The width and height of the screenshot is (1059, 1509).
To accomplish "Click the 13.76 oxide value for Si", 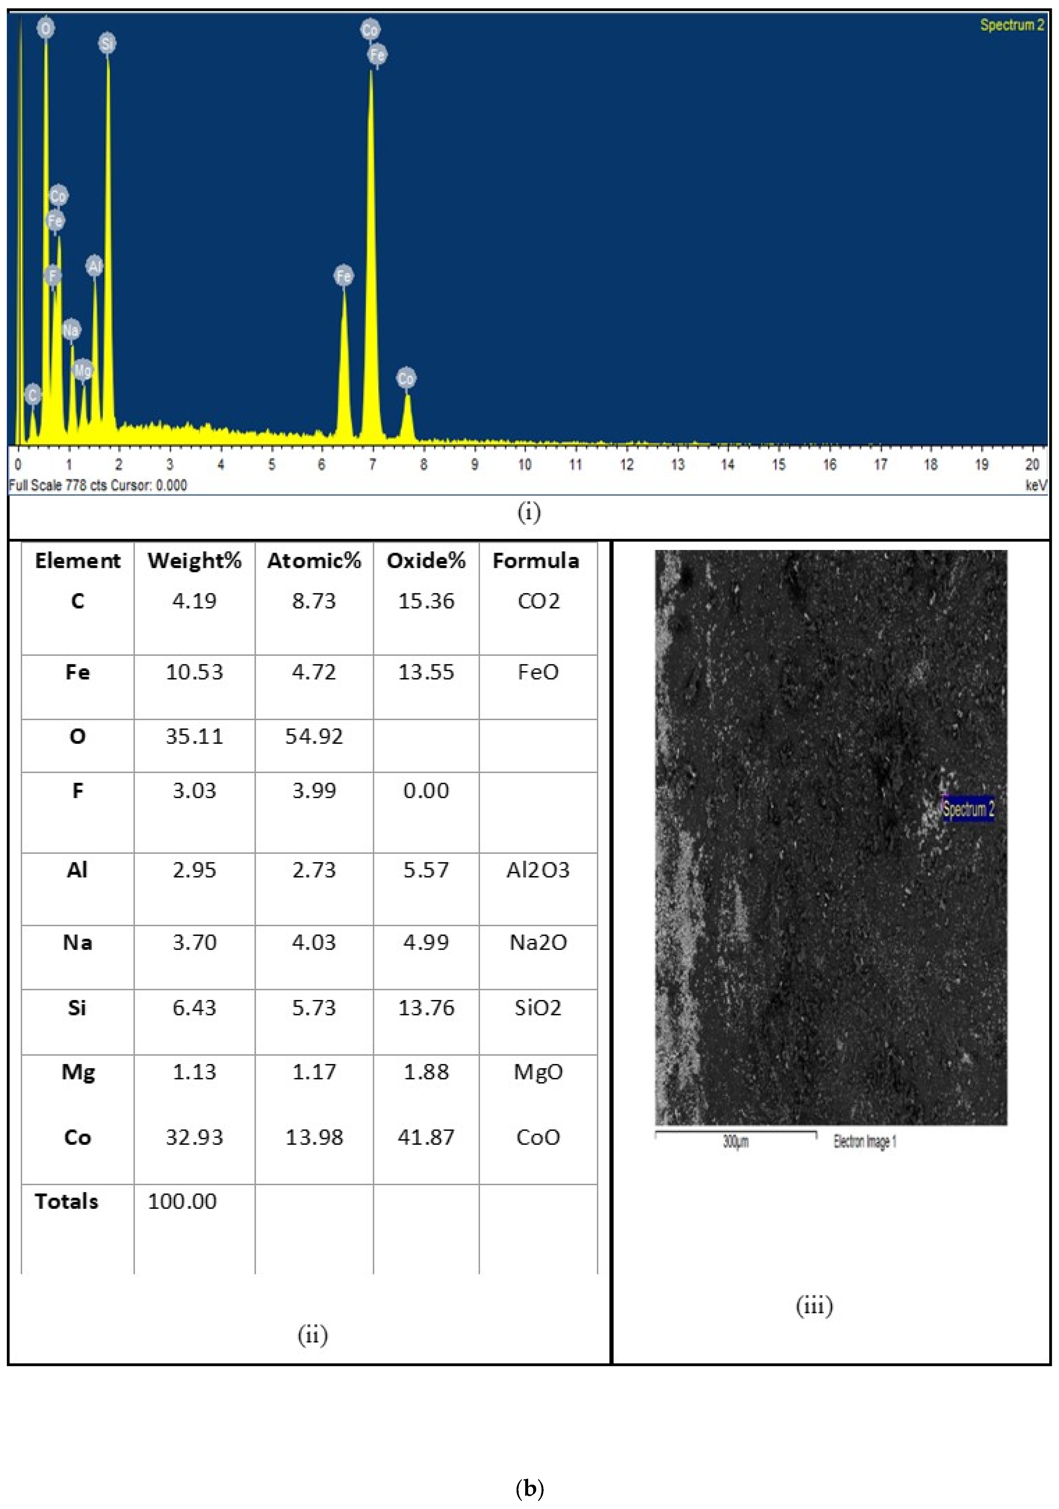I will point(426,1007).
